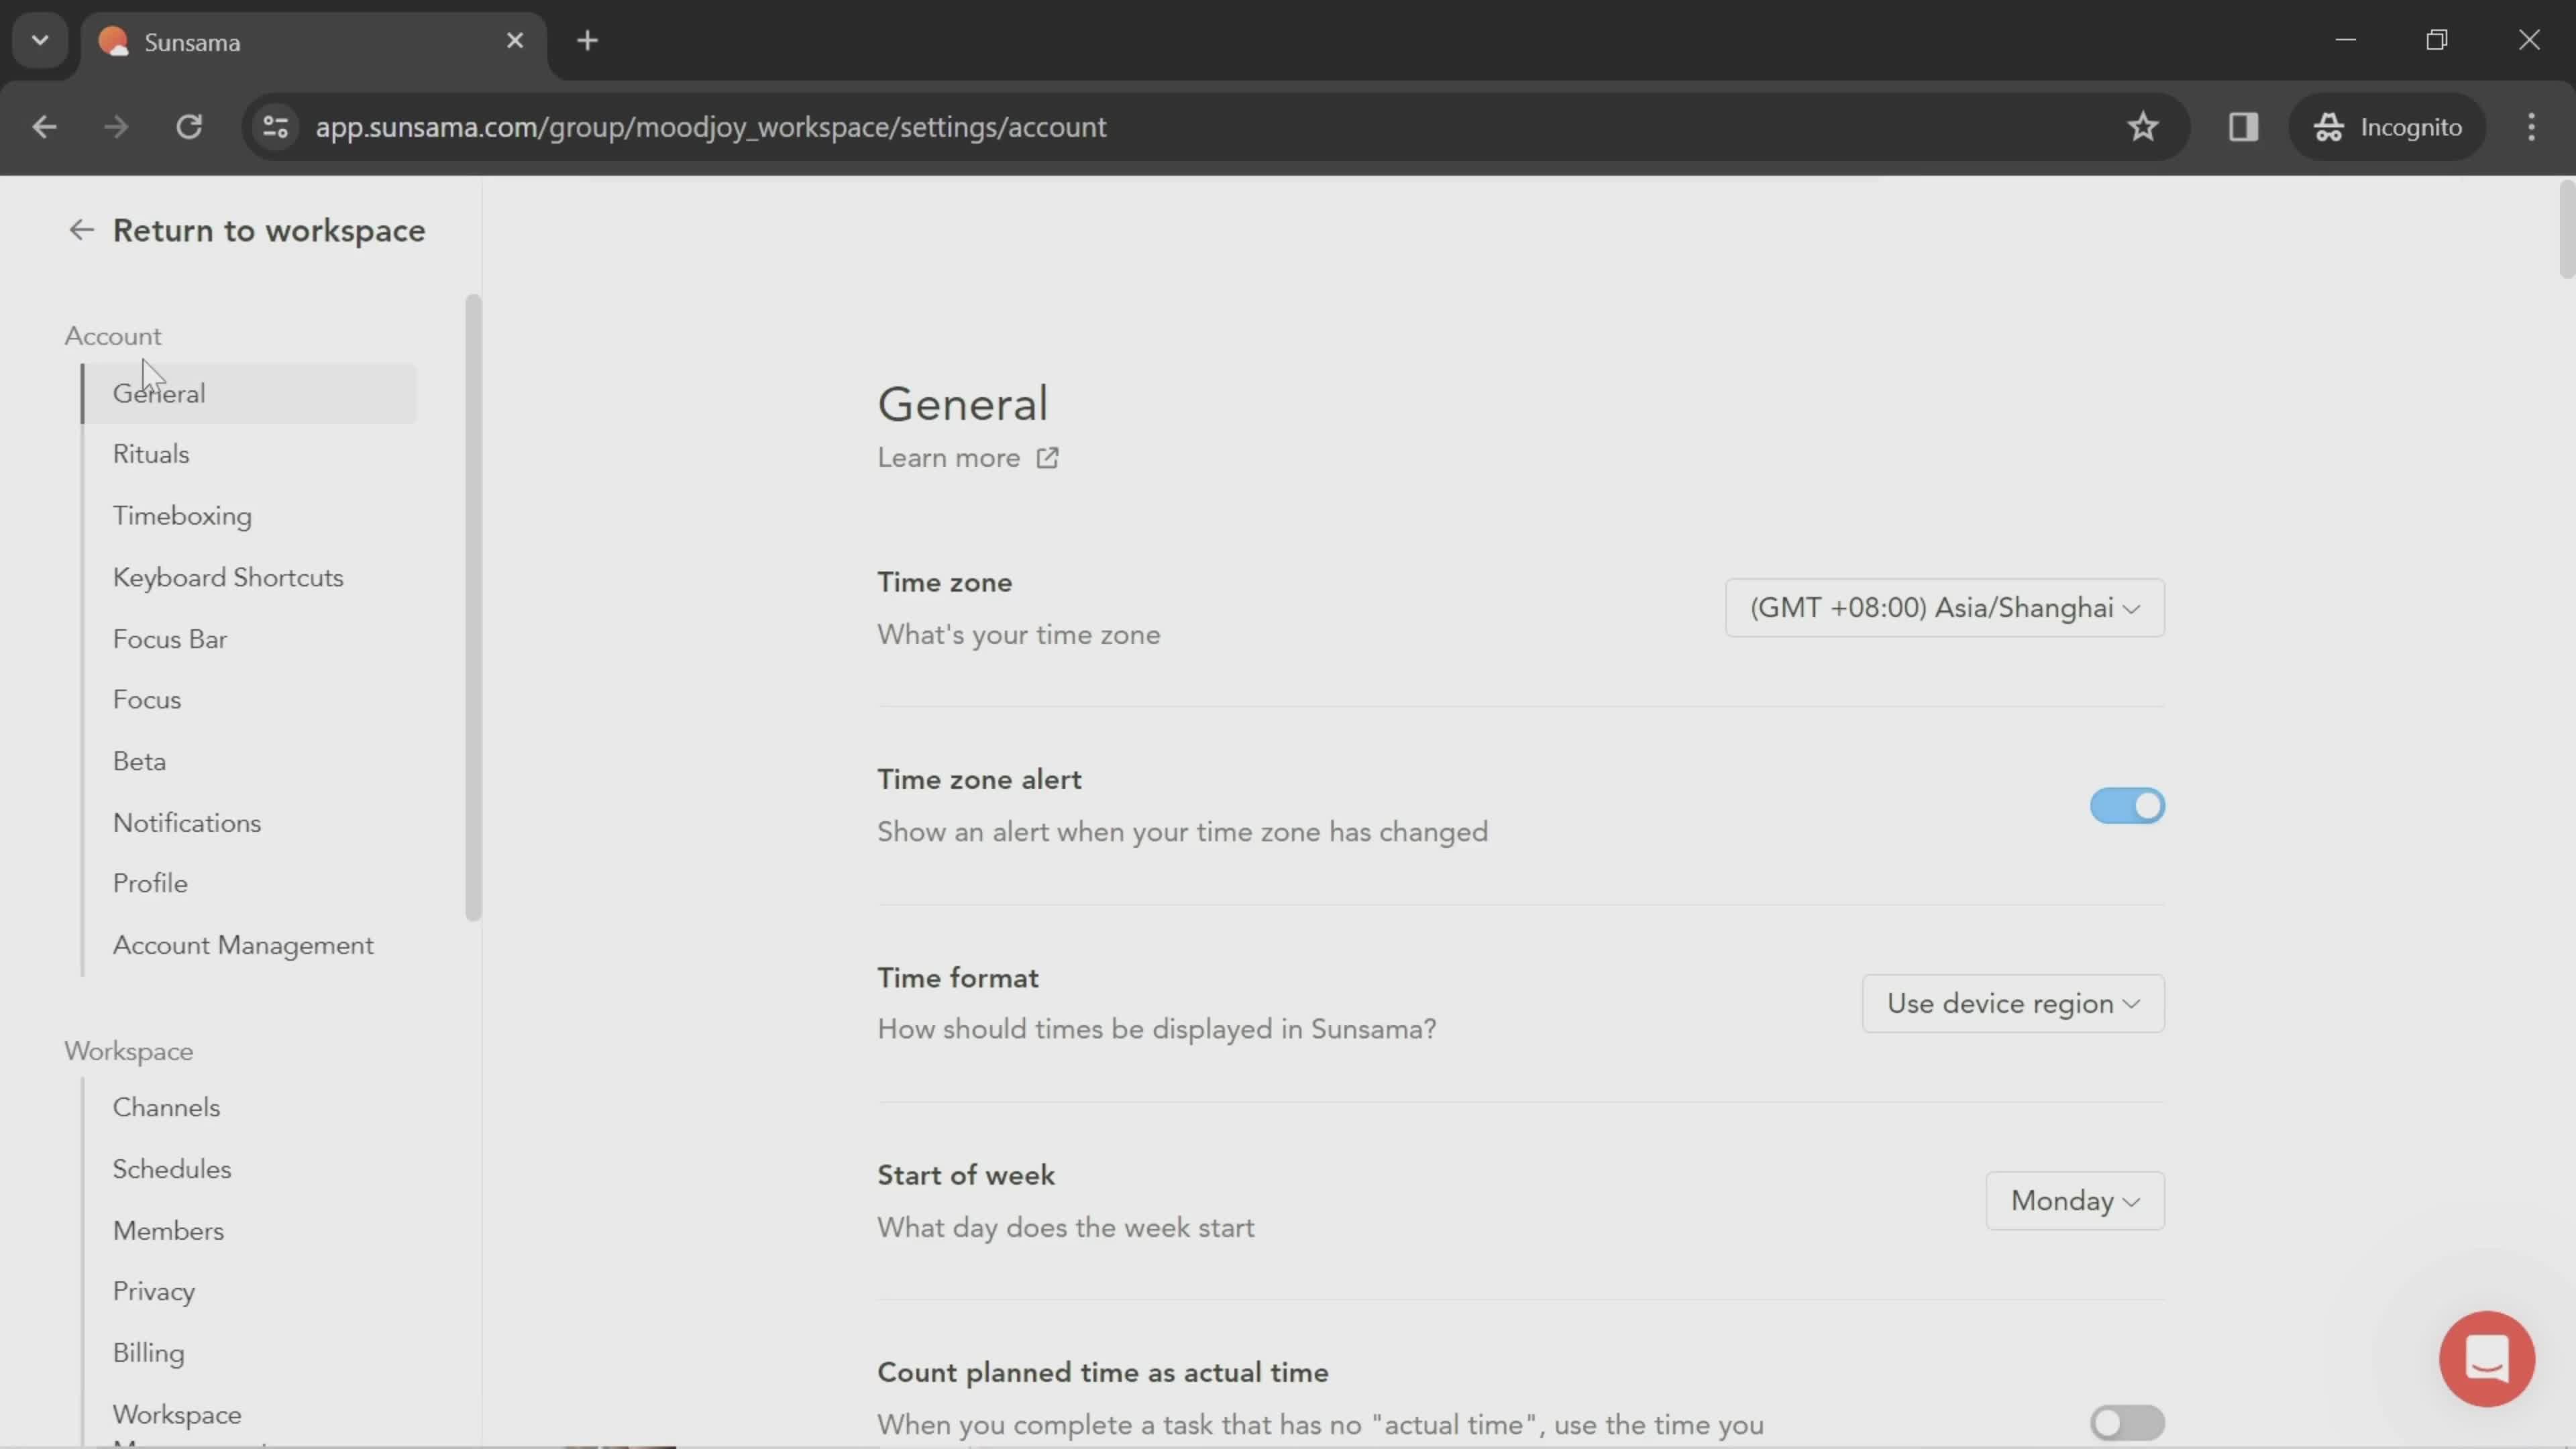
Task: Click the Learn more external link
Action: tap(969, 456)
